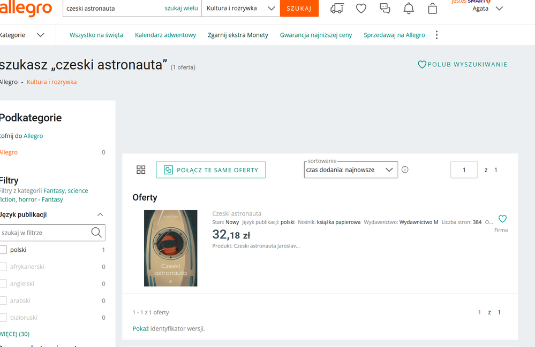
Task: Focus szukaj w filtrze input field
Action: pyautogui.click(x=45, y=233)
